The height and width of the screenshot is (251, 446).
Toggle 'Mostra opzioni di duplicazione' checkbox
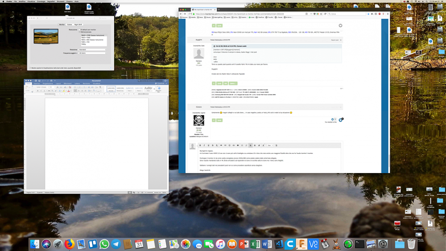(x=30, y=68)
